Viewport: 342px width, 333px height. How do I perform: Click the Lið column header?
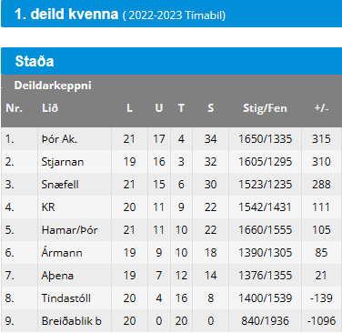(50, 108)
